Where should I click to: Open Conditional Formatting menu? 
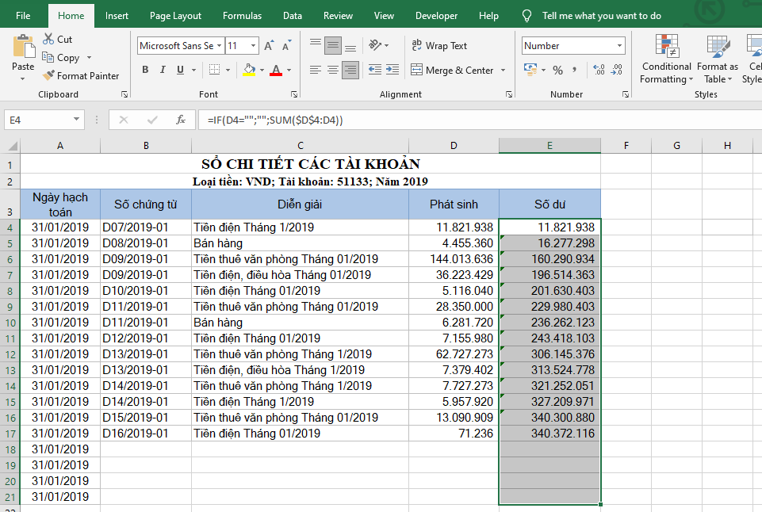click(666, 59)
